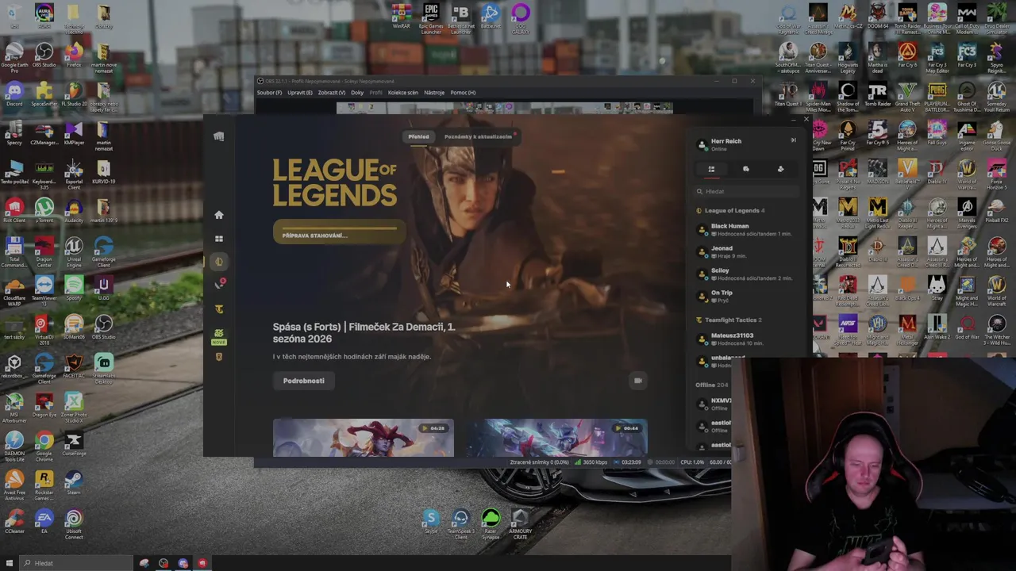Switch to the Přehled tab
This screenshot has width=1016, height=571.
(418, 136)
